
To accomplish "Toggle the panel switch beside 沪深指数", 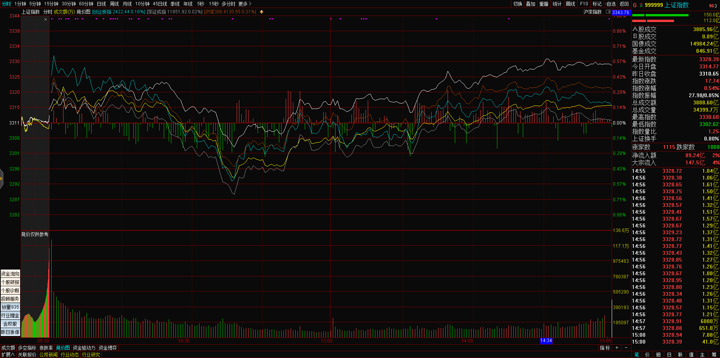I will pyautogui.click(x=608, y=12).
